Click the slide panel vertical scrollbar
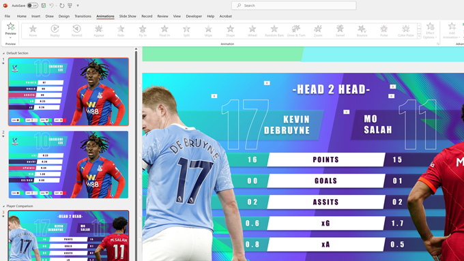Image resolution: width=464 pixels, height=261 pixels. pyautogui.click(x=136, y=154)
